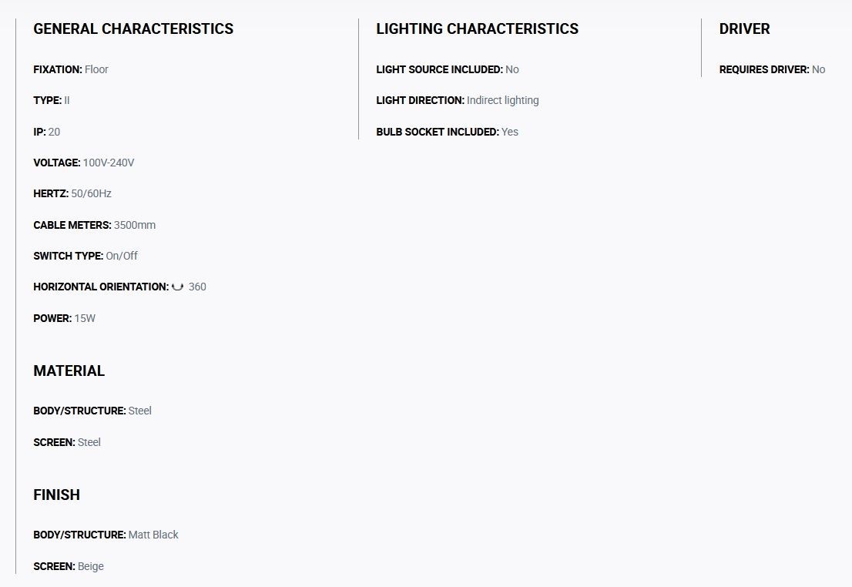Click the Light Source Included label
Viewport: 852px width, 587px height.
[x=440, y=69]
